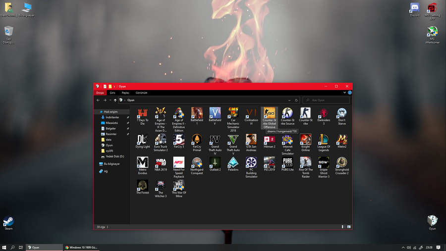Select the Darksiders 3 shortcut
Screen dimensions: 446x251
coord(324,116)
